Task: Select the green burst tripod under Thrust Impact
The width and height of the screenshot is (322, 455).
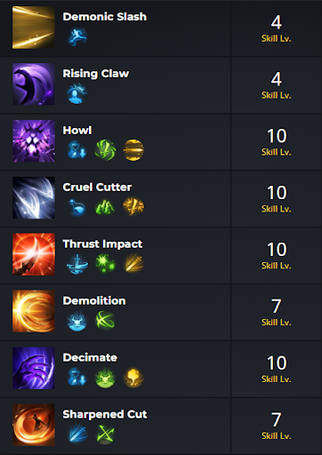Action: click(x=105, y=263)
